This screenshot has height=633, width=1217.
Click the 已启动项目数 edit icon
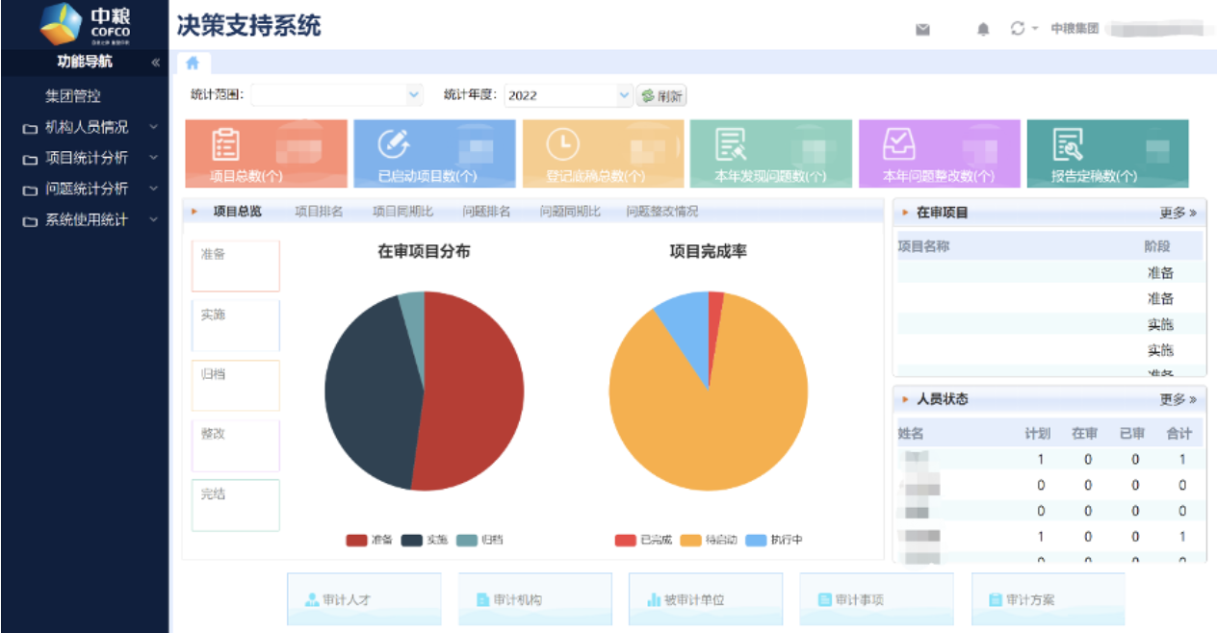[x=393, y=143]
